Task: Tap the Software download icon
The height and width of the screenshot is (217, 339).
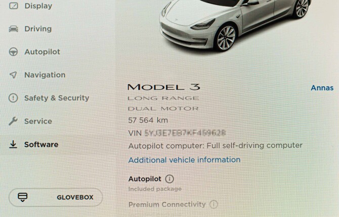Action: tap(13, 144)
